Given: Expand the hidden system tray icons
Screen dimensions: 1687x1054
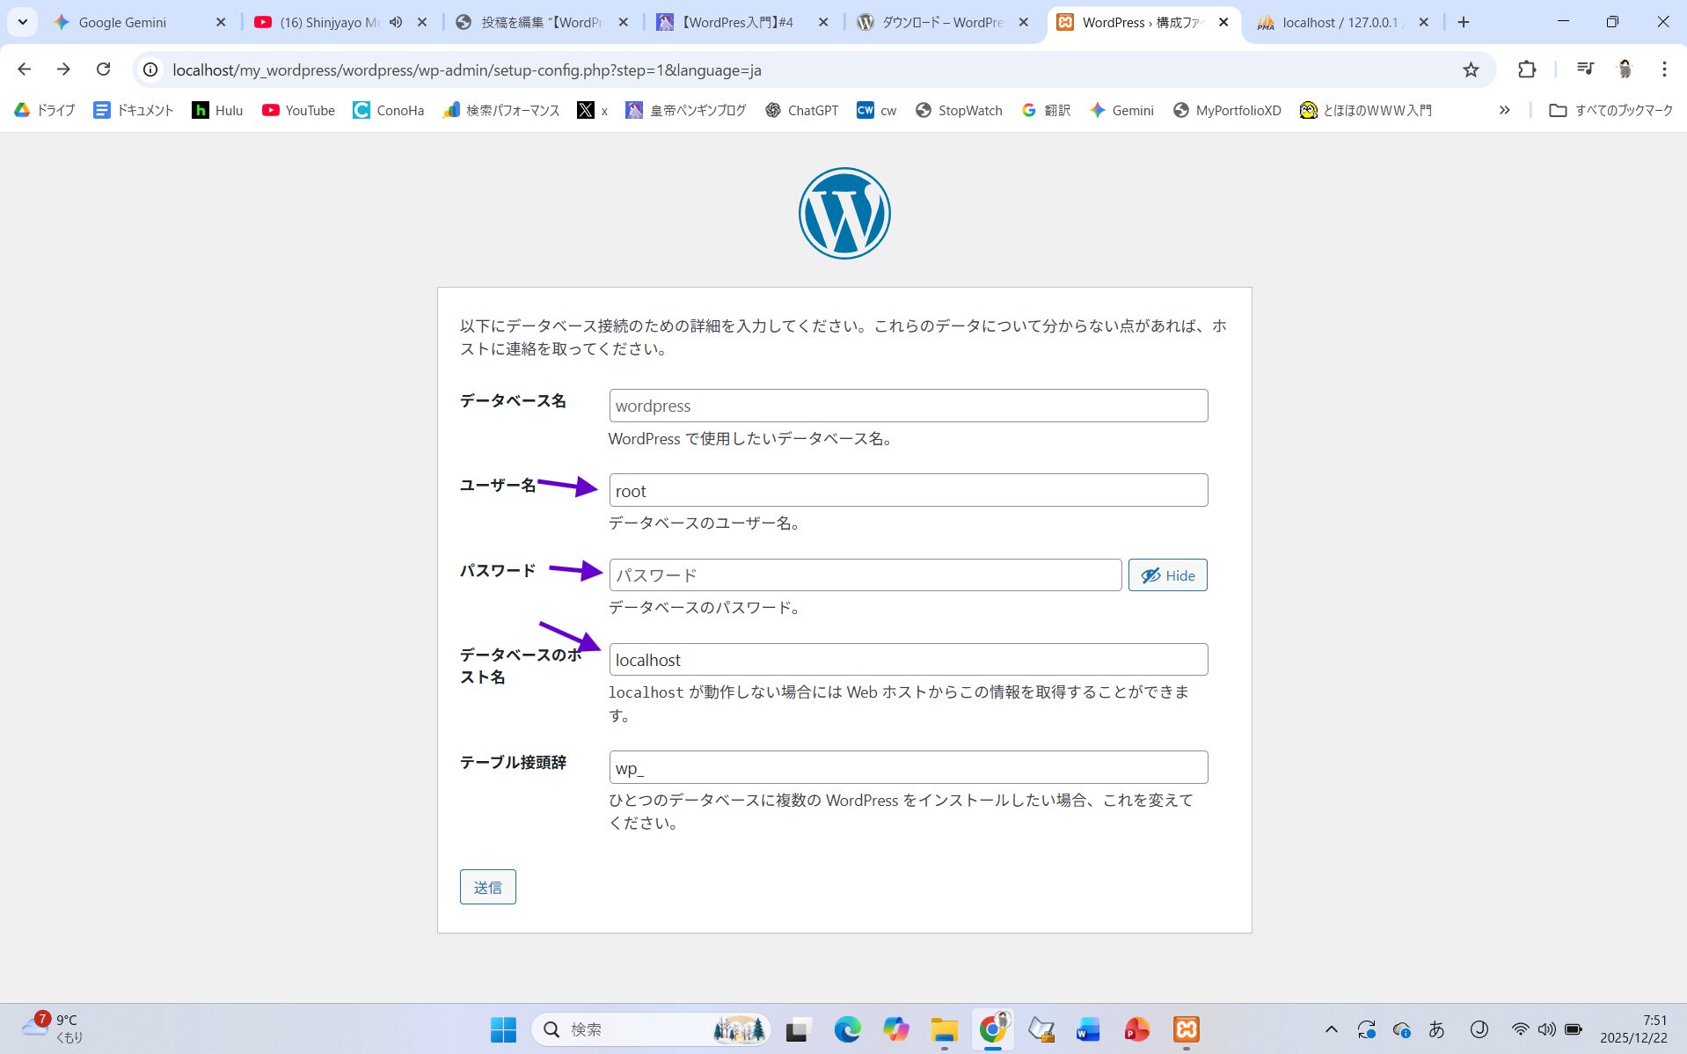Looking at the screenshot, I should [x=1331, y=1028].
